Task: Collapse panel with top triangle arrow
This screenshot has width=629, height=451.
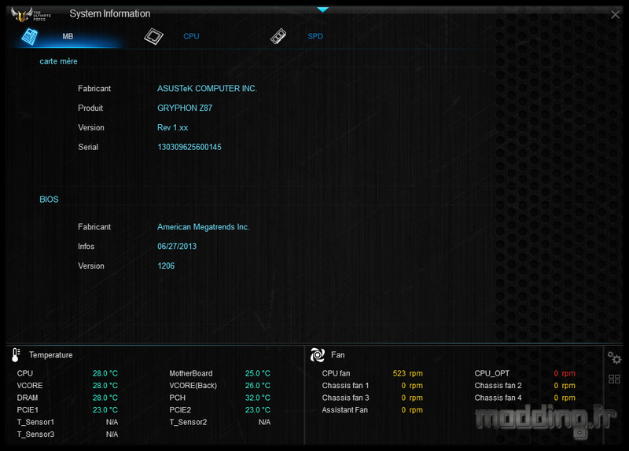Action: [322, 9]
